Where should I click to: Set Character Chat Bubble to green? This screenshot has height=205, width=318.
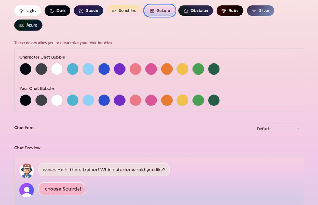point(198,69)
